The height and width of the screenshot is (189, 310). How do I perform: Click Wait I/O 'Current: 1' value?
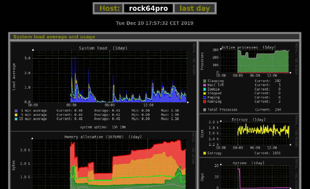pyautogui.click(x=268, y=85)
